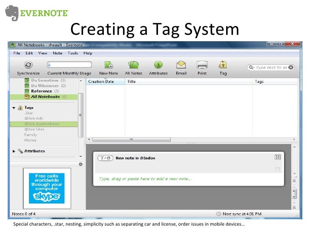Select All Notebooks in sidebar

[44, 97]
